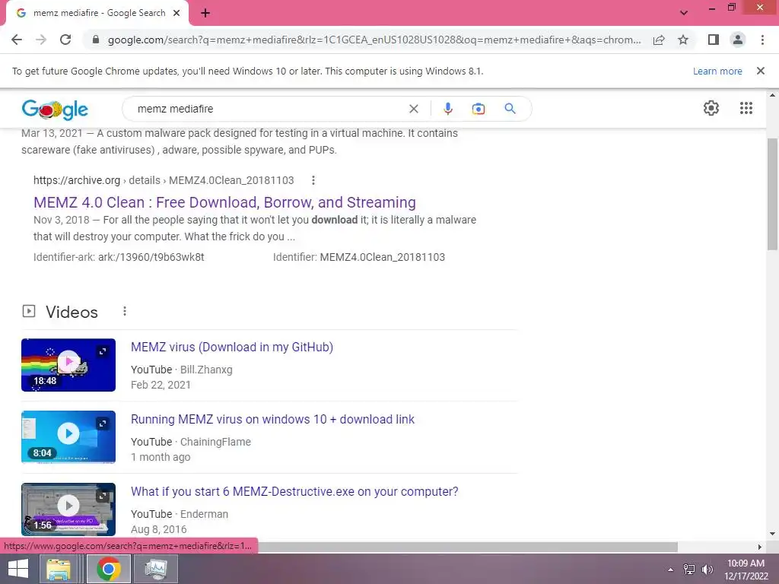Open network status tray icon
This screenshot has height=584, width=779.
point(688,570)
